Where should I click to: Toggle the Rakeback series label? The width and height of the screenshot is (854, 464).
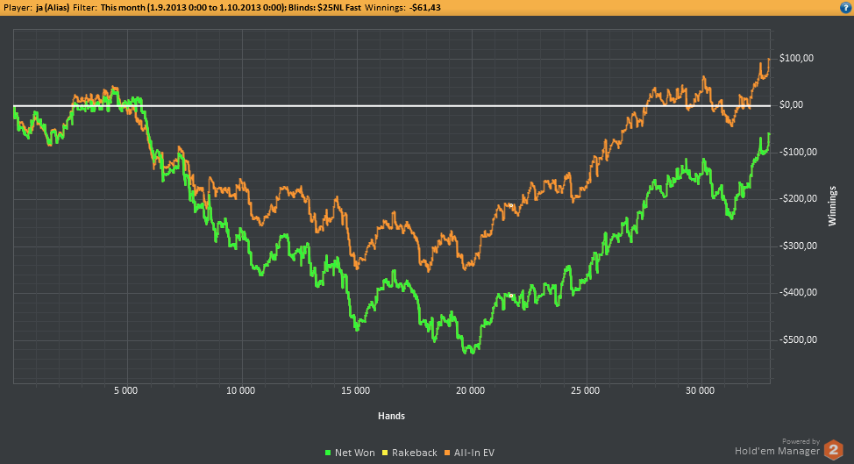coord(416,453)
